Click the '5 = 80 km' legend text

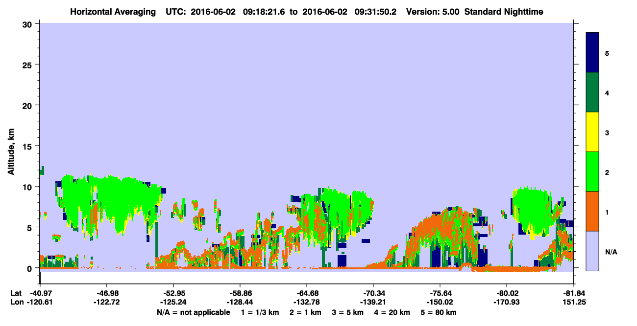[439, 312]
